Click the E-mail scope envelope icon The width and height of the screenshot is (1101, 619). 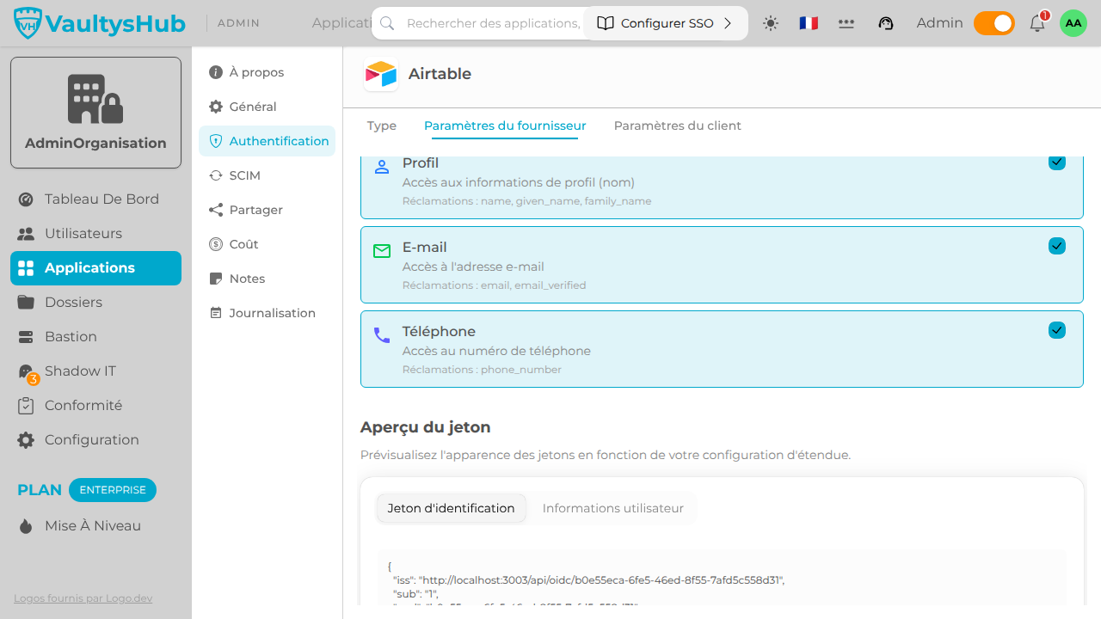[382, 251]
